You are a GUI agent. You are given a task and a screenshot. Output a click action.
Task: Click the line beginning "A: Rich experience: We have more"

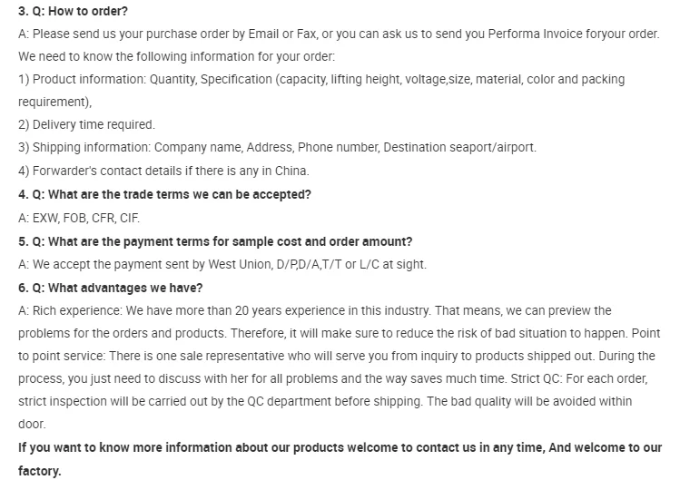point(315,311)
